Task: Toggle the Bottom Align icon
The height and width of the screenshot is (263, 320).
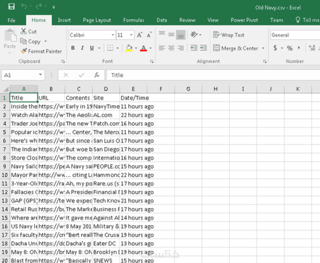Action: tap(181, 35)
